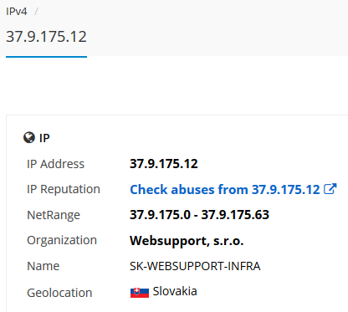Click the Geolocation field label
The height and width of the screenshot is (312, 348).
pyautogui.click(x=59, y=293)
